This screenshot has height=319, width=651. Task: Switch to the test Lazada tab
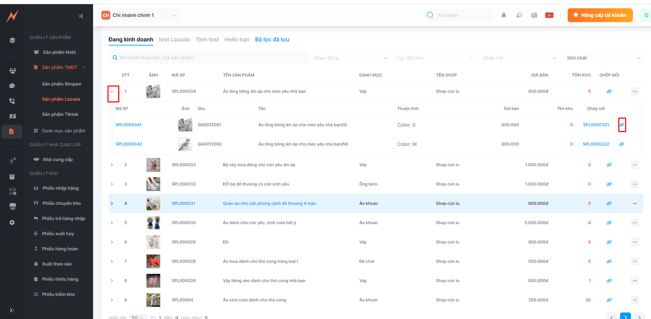coord(174,40)
